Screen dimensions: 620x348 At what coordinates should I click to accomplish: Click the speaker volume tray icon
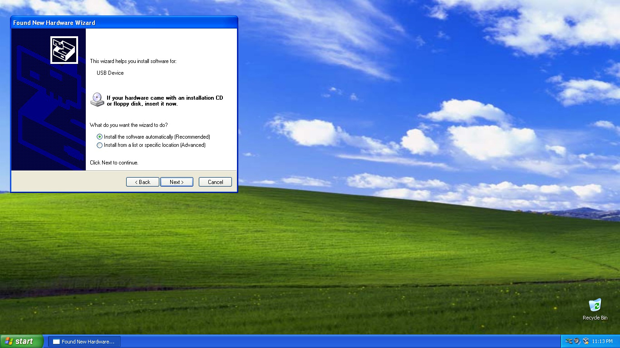(577, 341)
